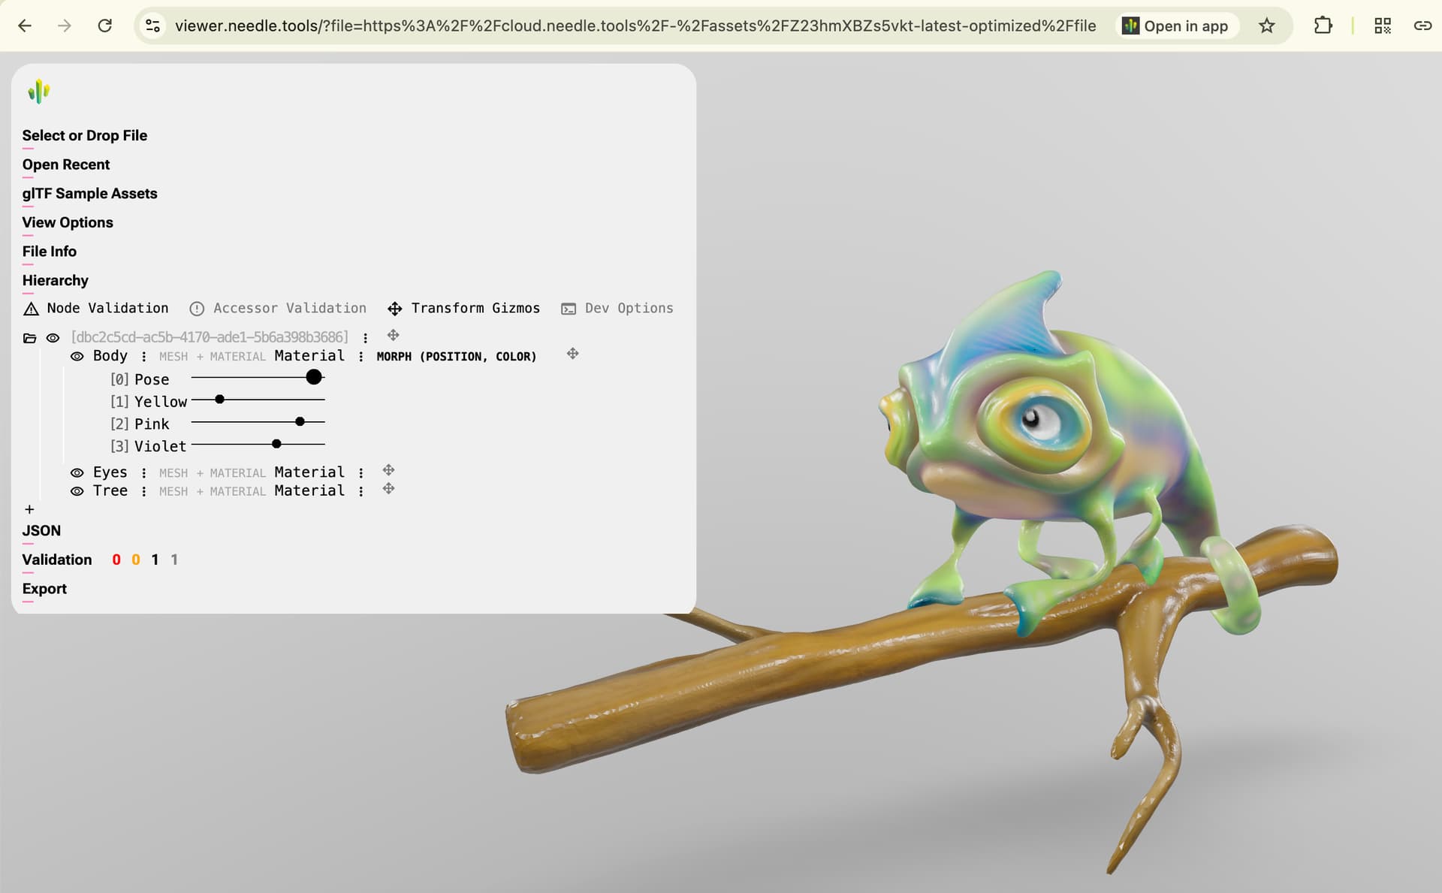1442x893 pixels.
Task: Click the Needle cactus logo icon
Action: pyautogui.click(x=38, y=92)
